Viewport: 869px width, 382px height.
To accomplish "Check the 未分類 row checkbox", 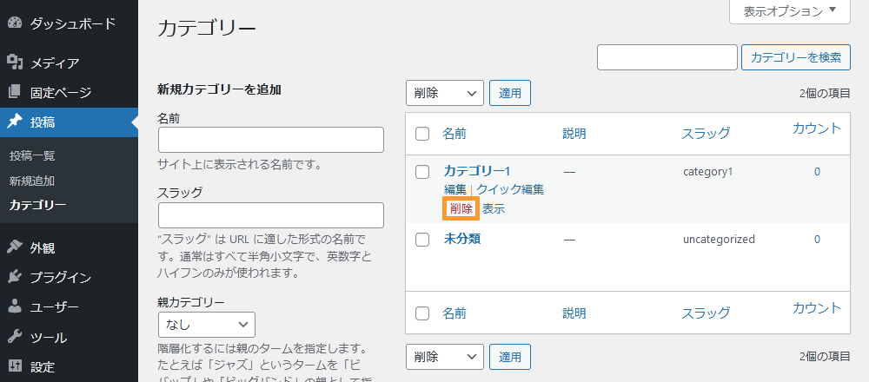I will point(422,240).
